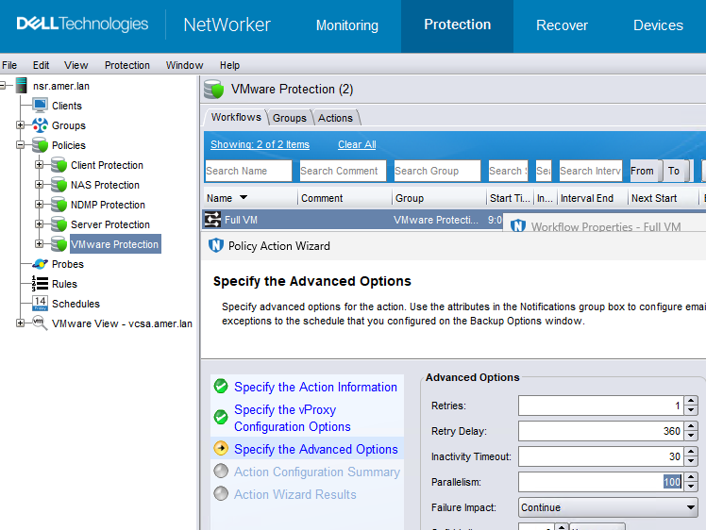This screenshot has height=530, width=706.
Task: Open the Window menu
Action: [185, 65]
